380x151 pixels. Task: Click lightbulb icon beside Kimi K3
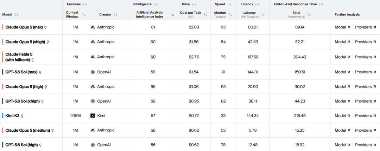click(22, 116)
